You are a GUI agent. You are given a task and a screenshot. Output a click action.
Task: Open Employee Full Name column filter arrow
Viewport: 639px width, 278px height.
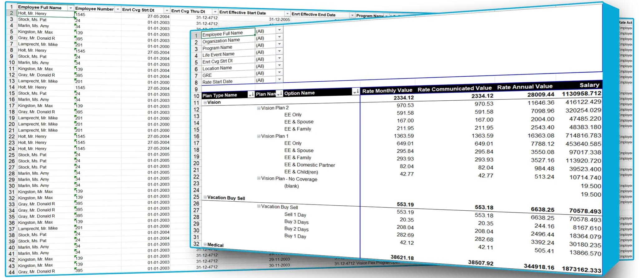tap(71, 8)
